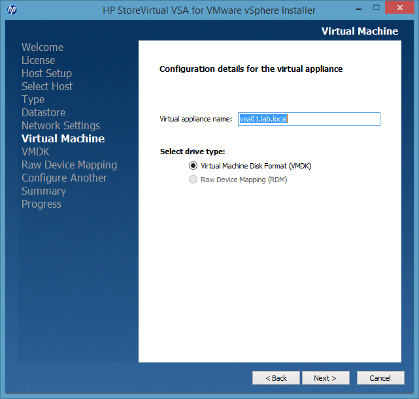Open Network Settings step

click(61, 125)
